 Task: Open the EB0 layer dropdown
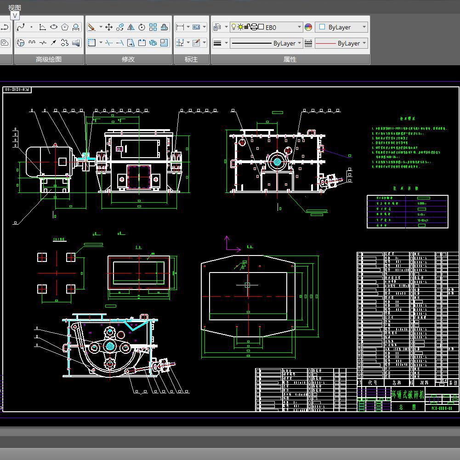coord(299,27)
